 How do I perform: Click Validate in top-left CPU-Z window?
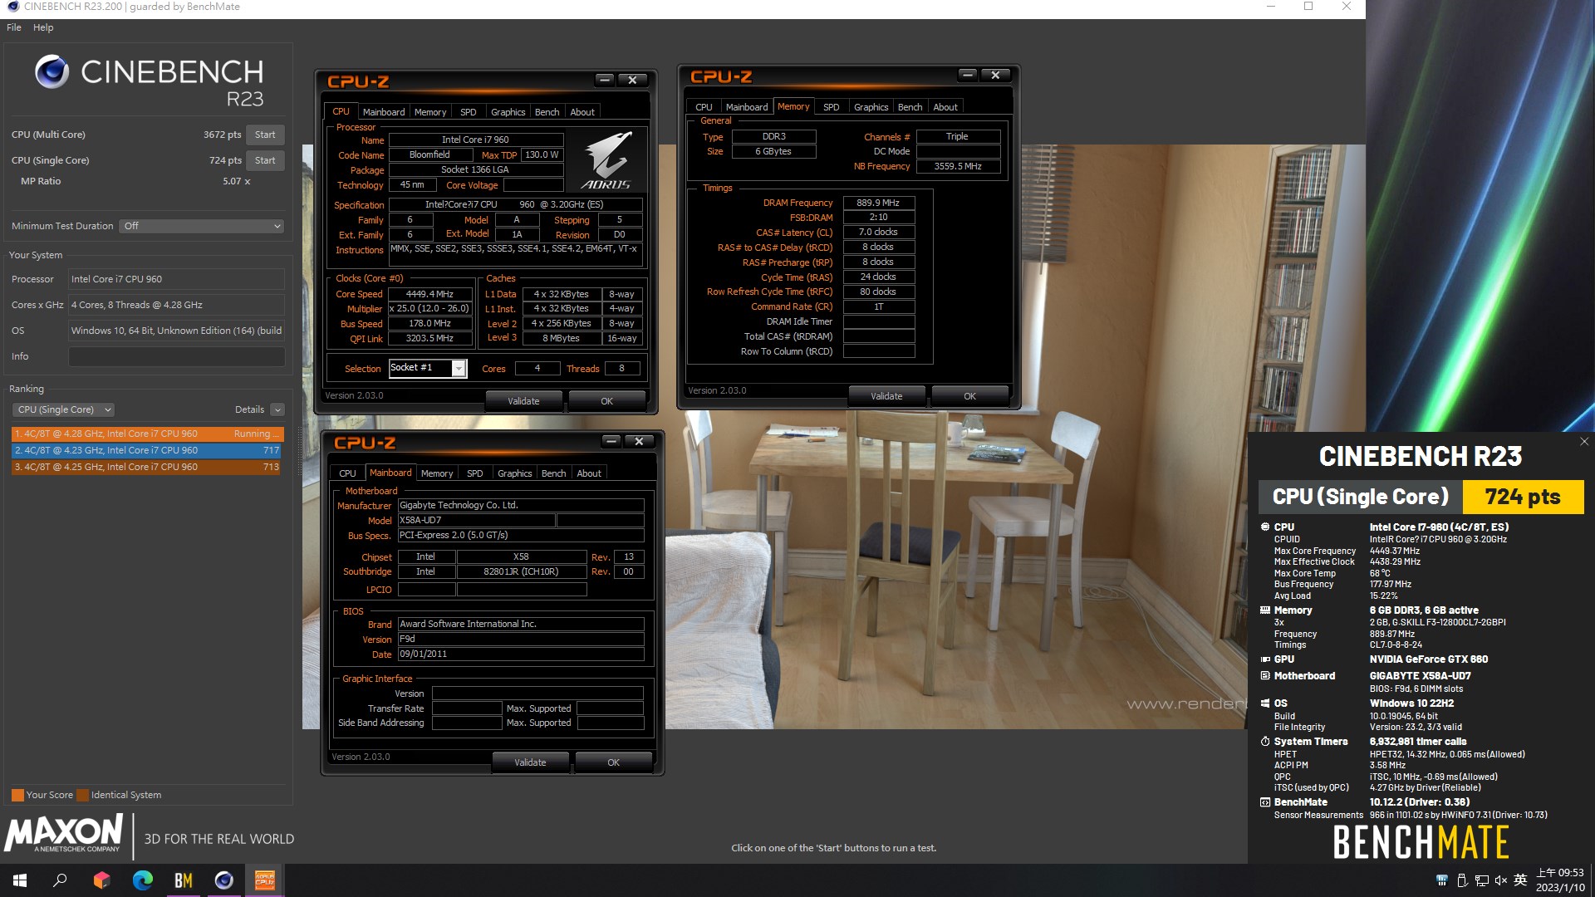tap(523, 401)
